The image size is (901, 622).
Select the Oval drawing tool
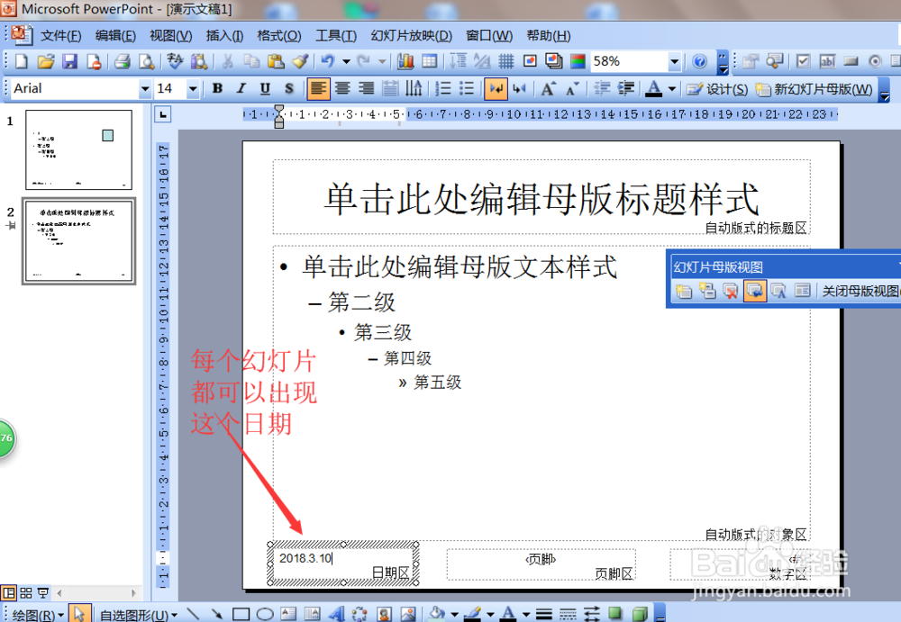pos(265,614)
